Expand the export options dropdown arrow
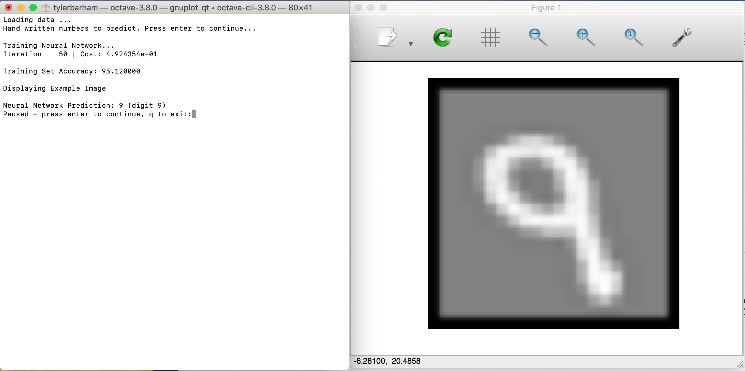The height and width of the screenshot is (371, 745). point(411,44)
